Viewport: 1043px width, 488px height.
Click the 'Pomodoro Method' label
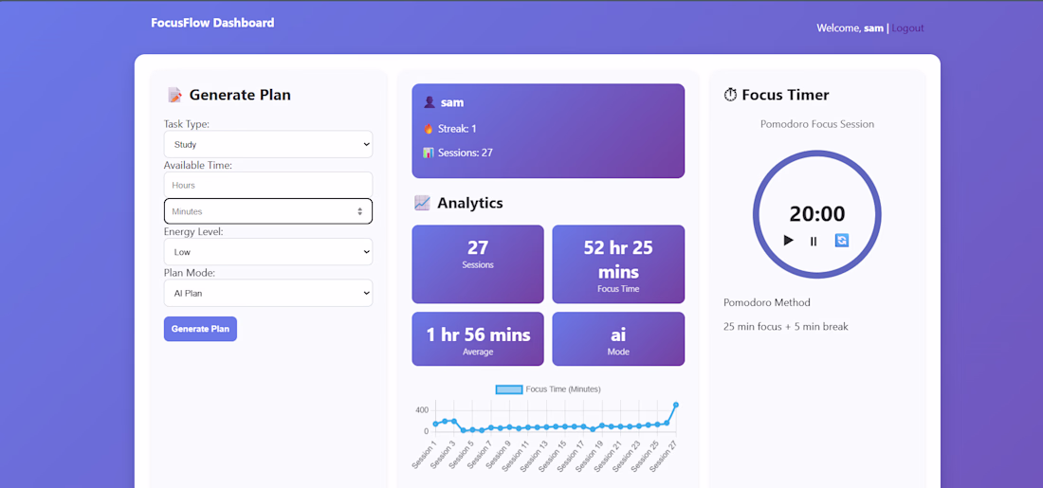767,302
